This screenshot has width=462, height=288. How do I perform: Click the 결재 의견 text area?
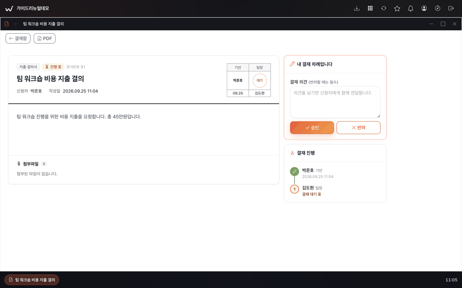click(x=335, y=102)
